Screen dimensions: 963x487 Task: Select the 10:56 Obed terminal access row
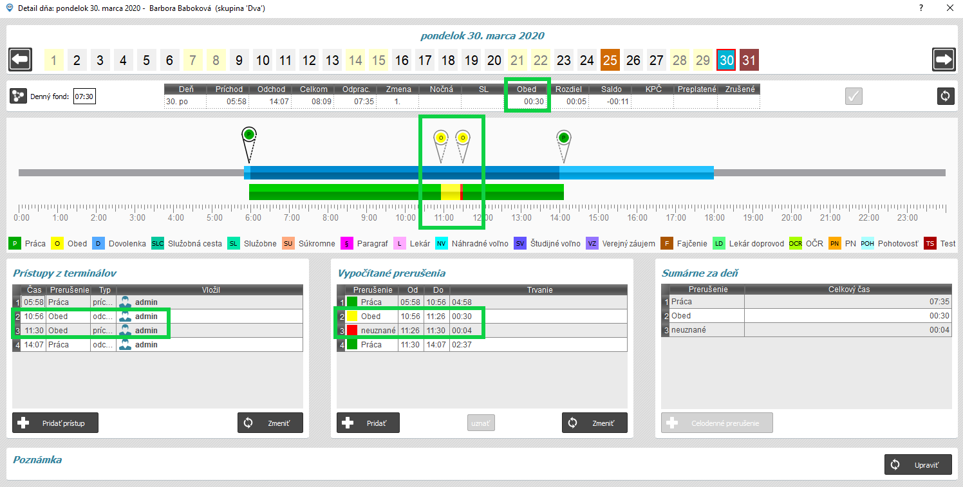pos(157,316)
